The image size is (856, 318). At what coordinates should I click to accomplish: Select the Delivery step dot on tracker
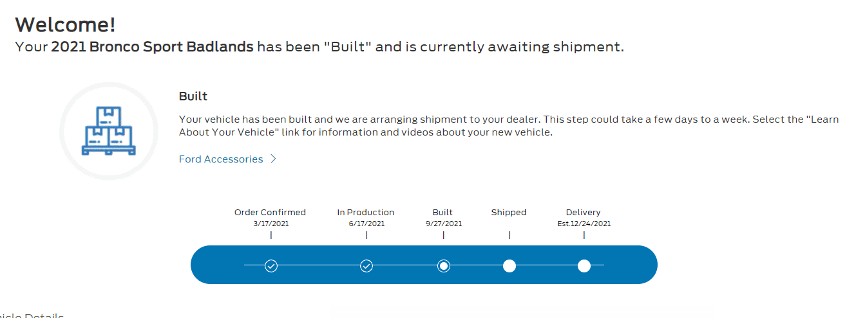[x=584, y=265]
